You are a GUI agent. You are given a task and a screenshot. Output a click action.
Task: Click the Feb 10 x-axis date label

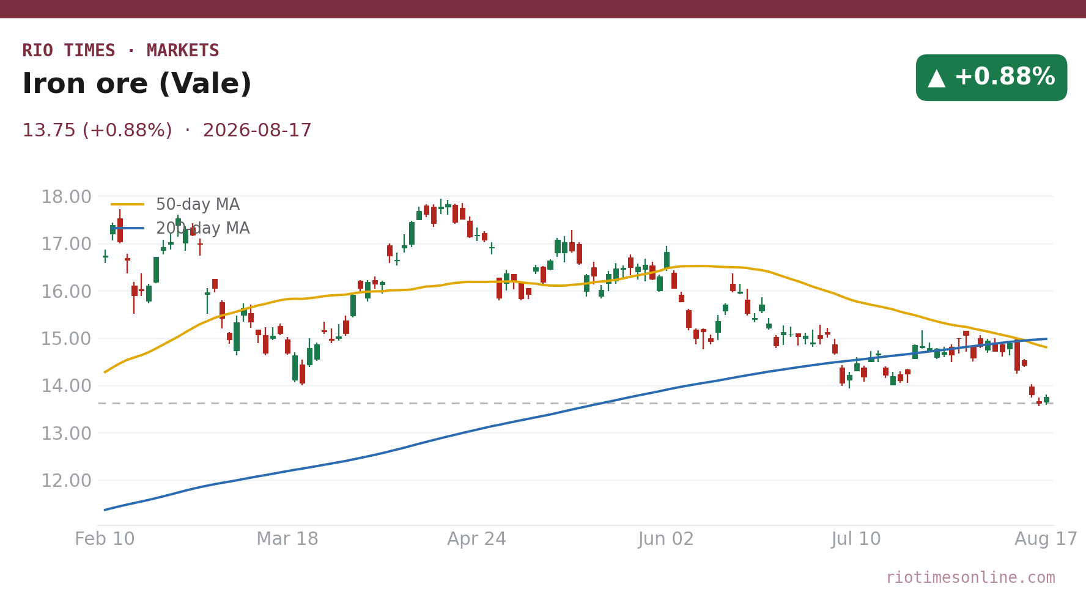(105, 539)
